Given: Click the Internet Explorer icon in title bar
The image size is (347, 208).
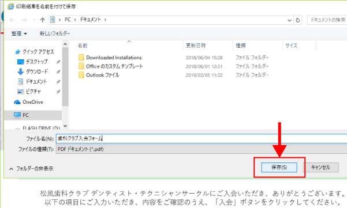Looking at the screenshot, I should (10, 6).
